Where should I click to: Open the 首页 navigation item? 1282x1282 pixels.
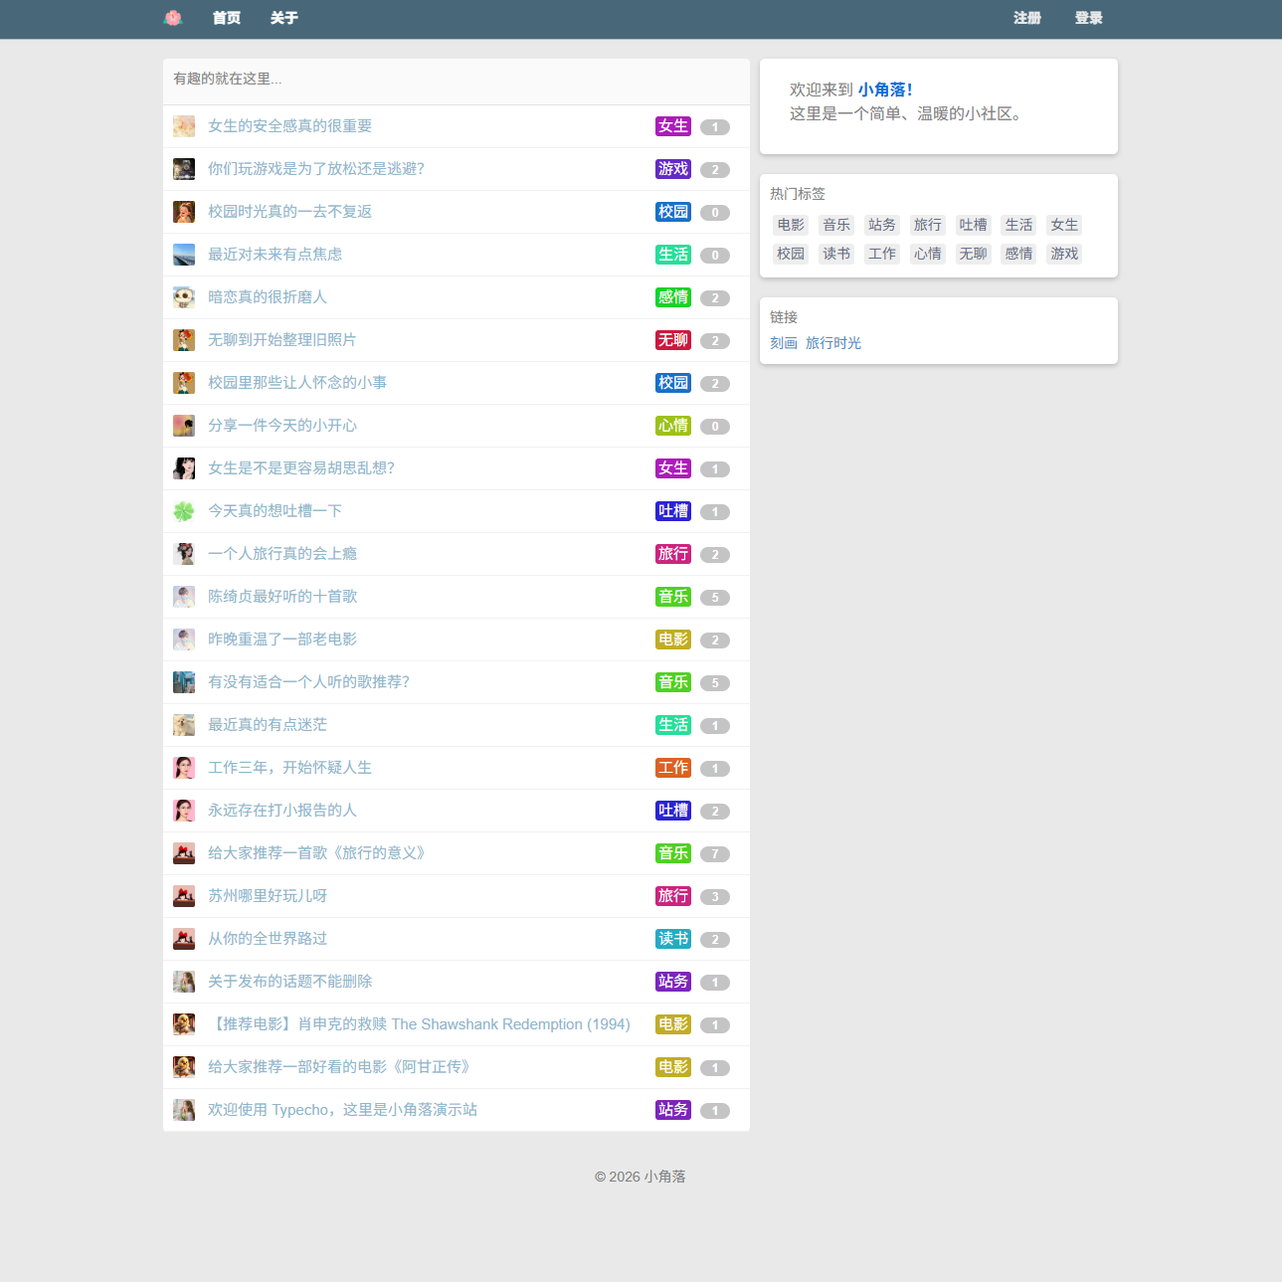click(227, 18)
